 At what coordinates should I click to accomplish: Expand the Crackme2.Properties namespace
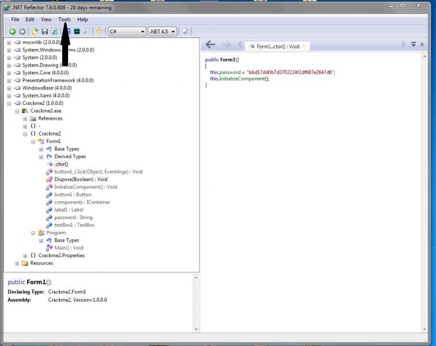tap(25, 256)
